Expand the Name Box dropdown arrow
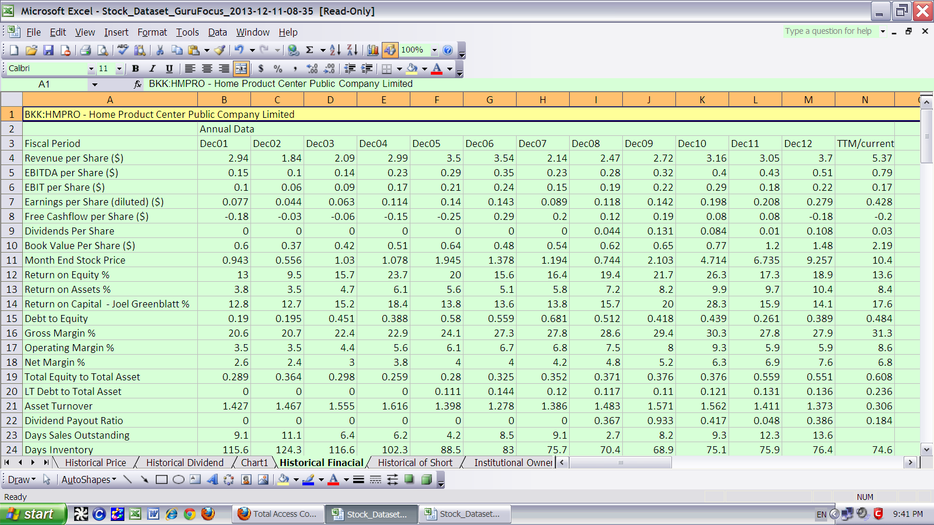The height and width of the screenshot is (525, 934). point(95,85)
